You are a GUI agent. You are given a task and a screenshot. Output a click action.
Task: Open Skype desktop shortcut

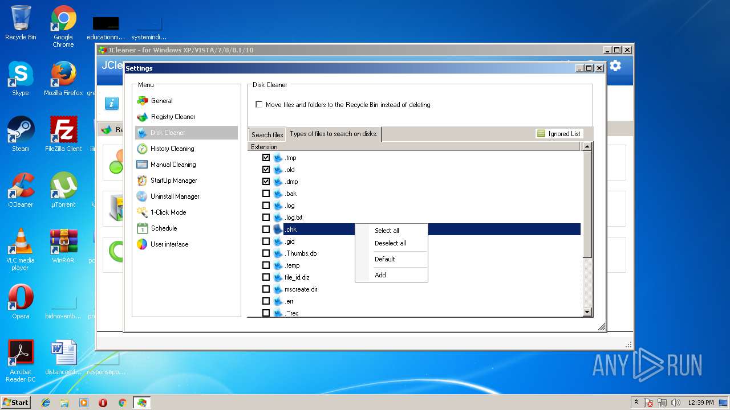pos(21,79)
